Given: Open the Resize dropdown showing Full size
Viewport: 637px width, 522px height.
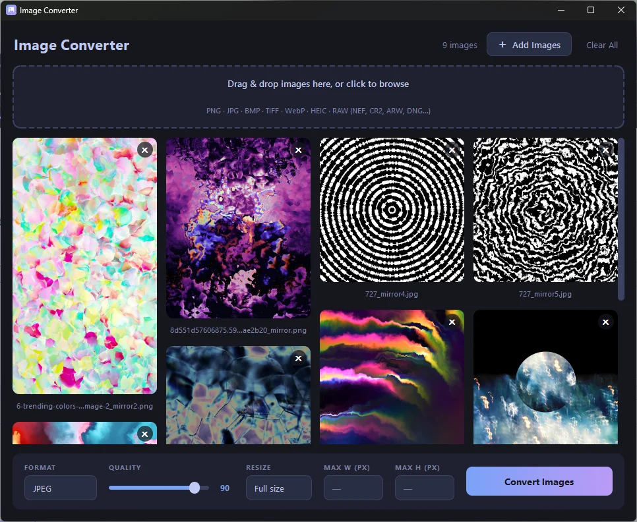Looking at the screenshot, I should pos(279,488).
